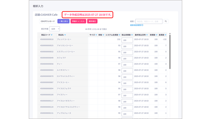This screenshot has height=119, width=211.
Task: Sort by 取込実棚数 column arrow
Action: pyautogui.click(x=132, y=35)
